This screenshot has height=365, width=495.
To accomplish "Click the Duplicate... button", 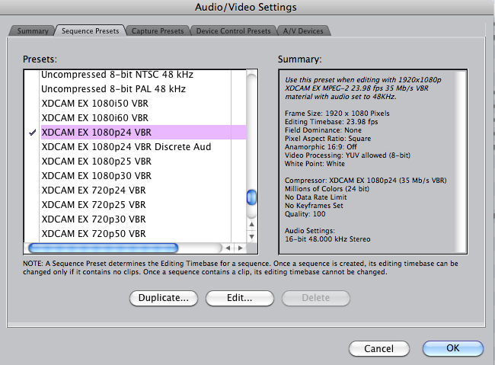I will click(164, 298).
